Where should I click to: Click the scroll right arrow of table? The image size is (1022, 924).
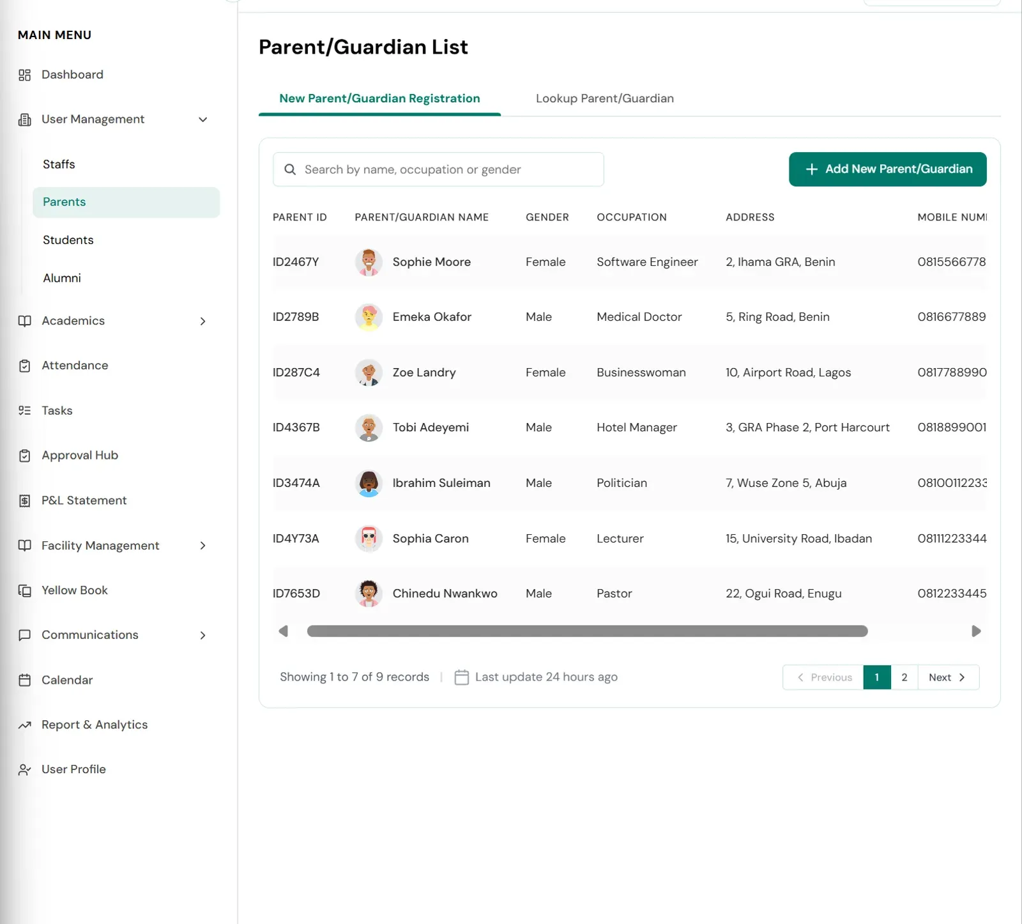click(976, 631)
